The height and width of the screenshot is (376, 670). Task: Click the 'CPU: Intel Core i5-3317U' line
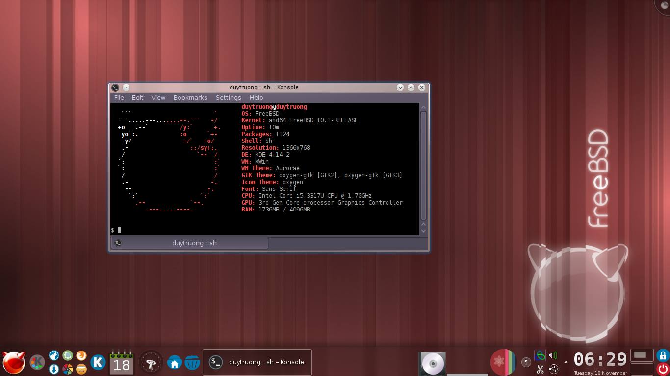pyautogui.click(x=307, y=196)
